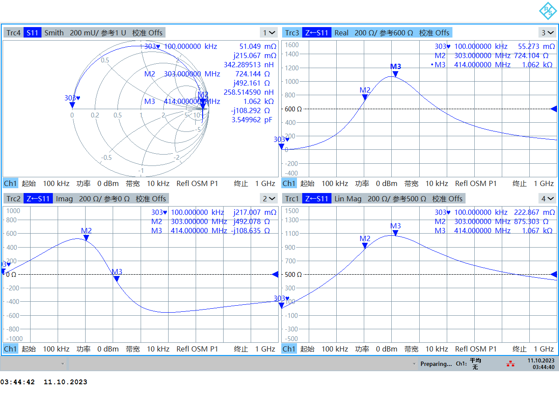Select marker M3 on the Lin Mag trace
Image resolution: width=559 pixels, height=393 pixels.
pyautogui.click(x=395, y=233)
